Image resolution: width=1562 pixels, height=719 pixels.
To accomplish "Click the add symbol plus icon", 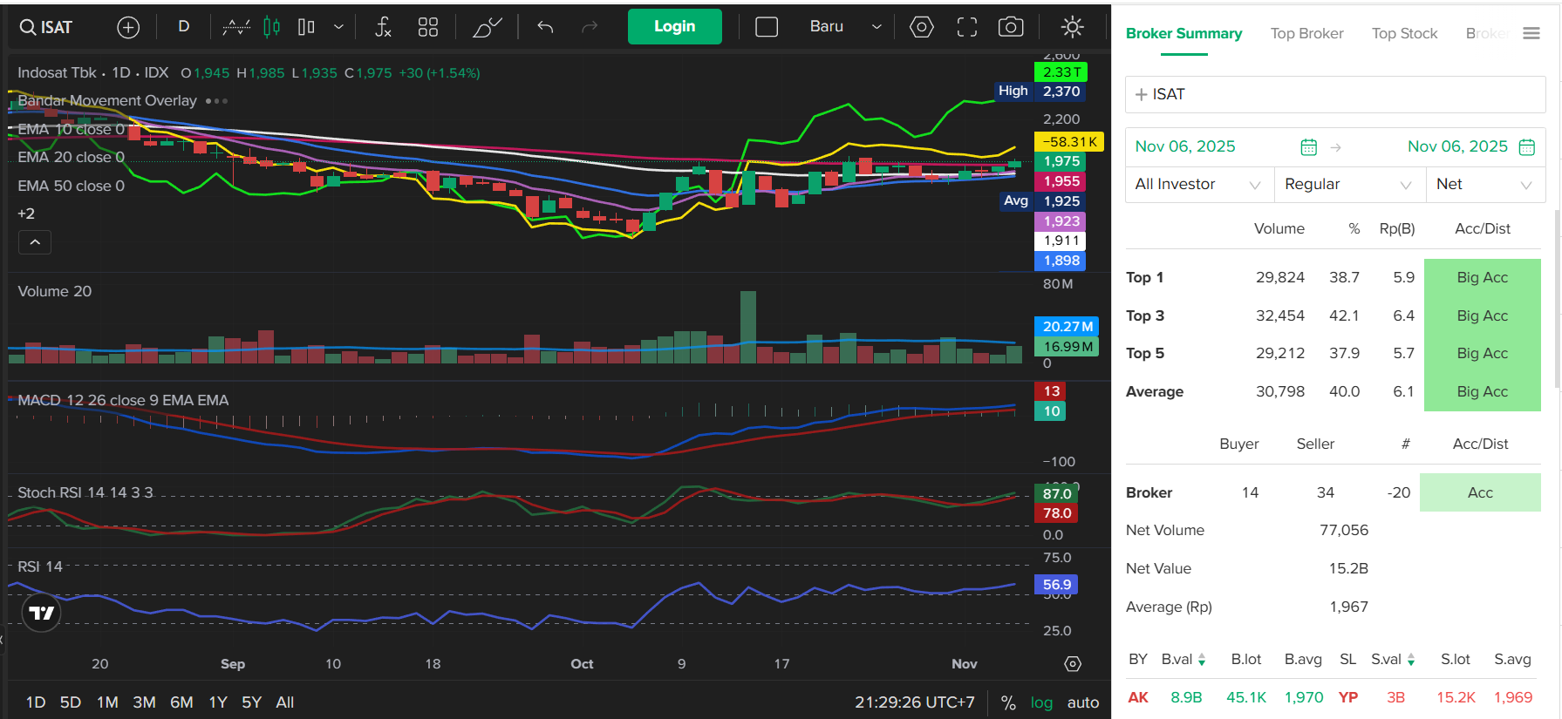I will (128, 28).
